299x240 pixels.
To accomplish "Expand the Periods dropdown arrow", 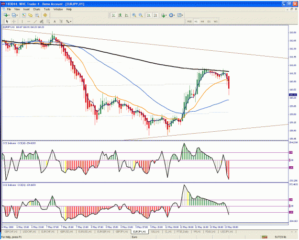I will [x=174, y=15].
